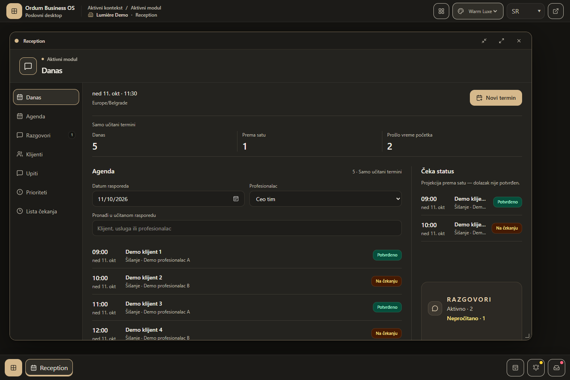Image resolution: width=570 pixels, height=380 pixels.
Task: Select the 09:00 entry in Čeka status
Action: 471,202
